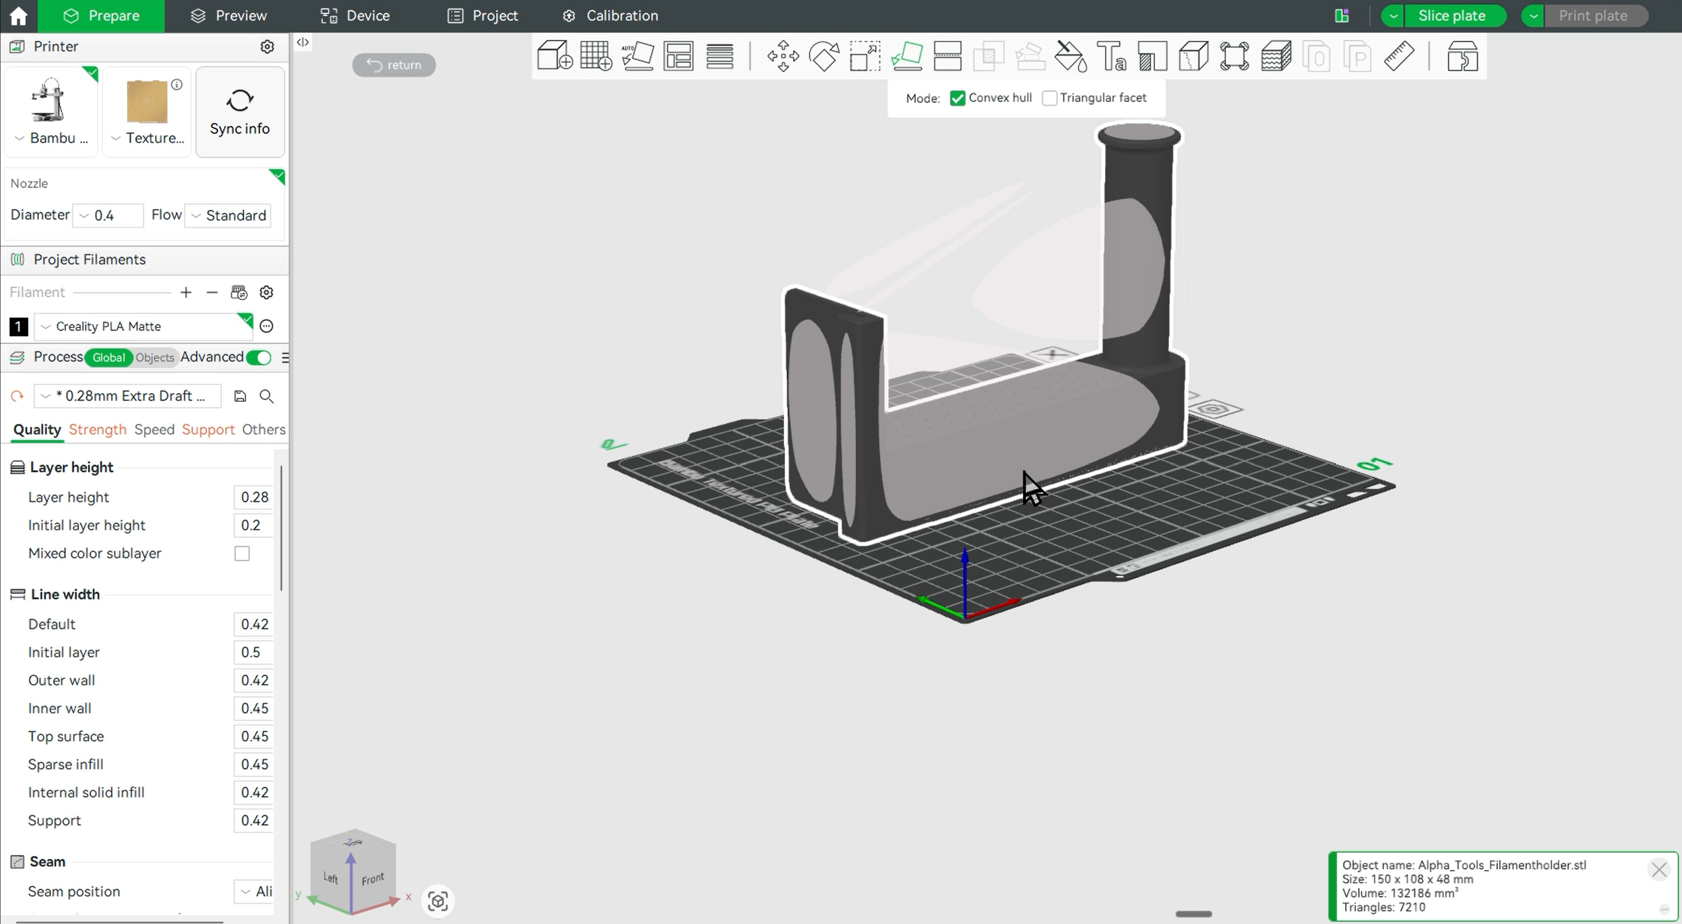Open the Strength settings tab

coord(97,429)
